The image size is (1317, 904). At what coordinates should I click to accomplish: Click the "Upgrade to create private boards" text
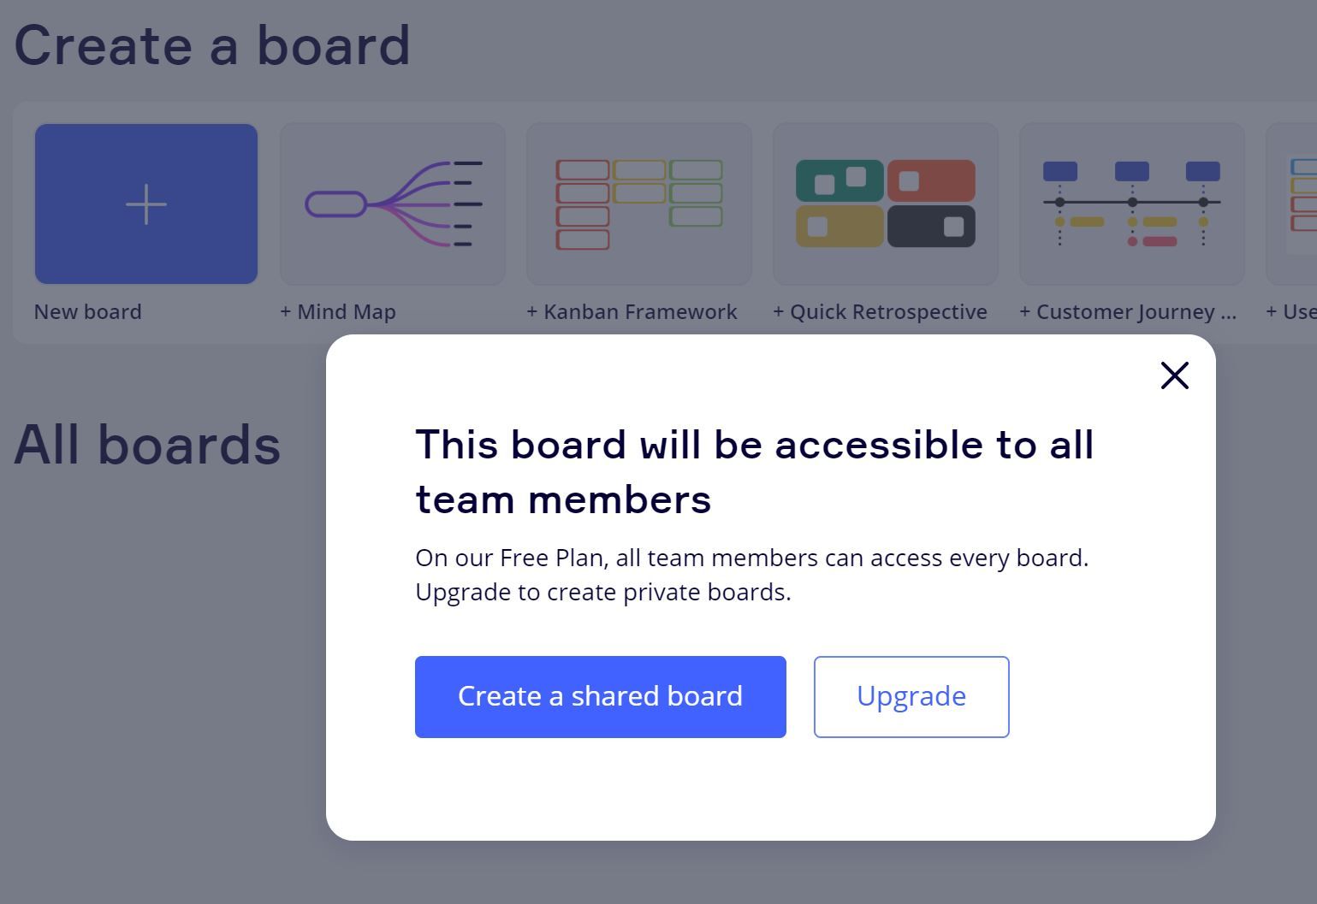pyautogui.click(x=602, y=592)
